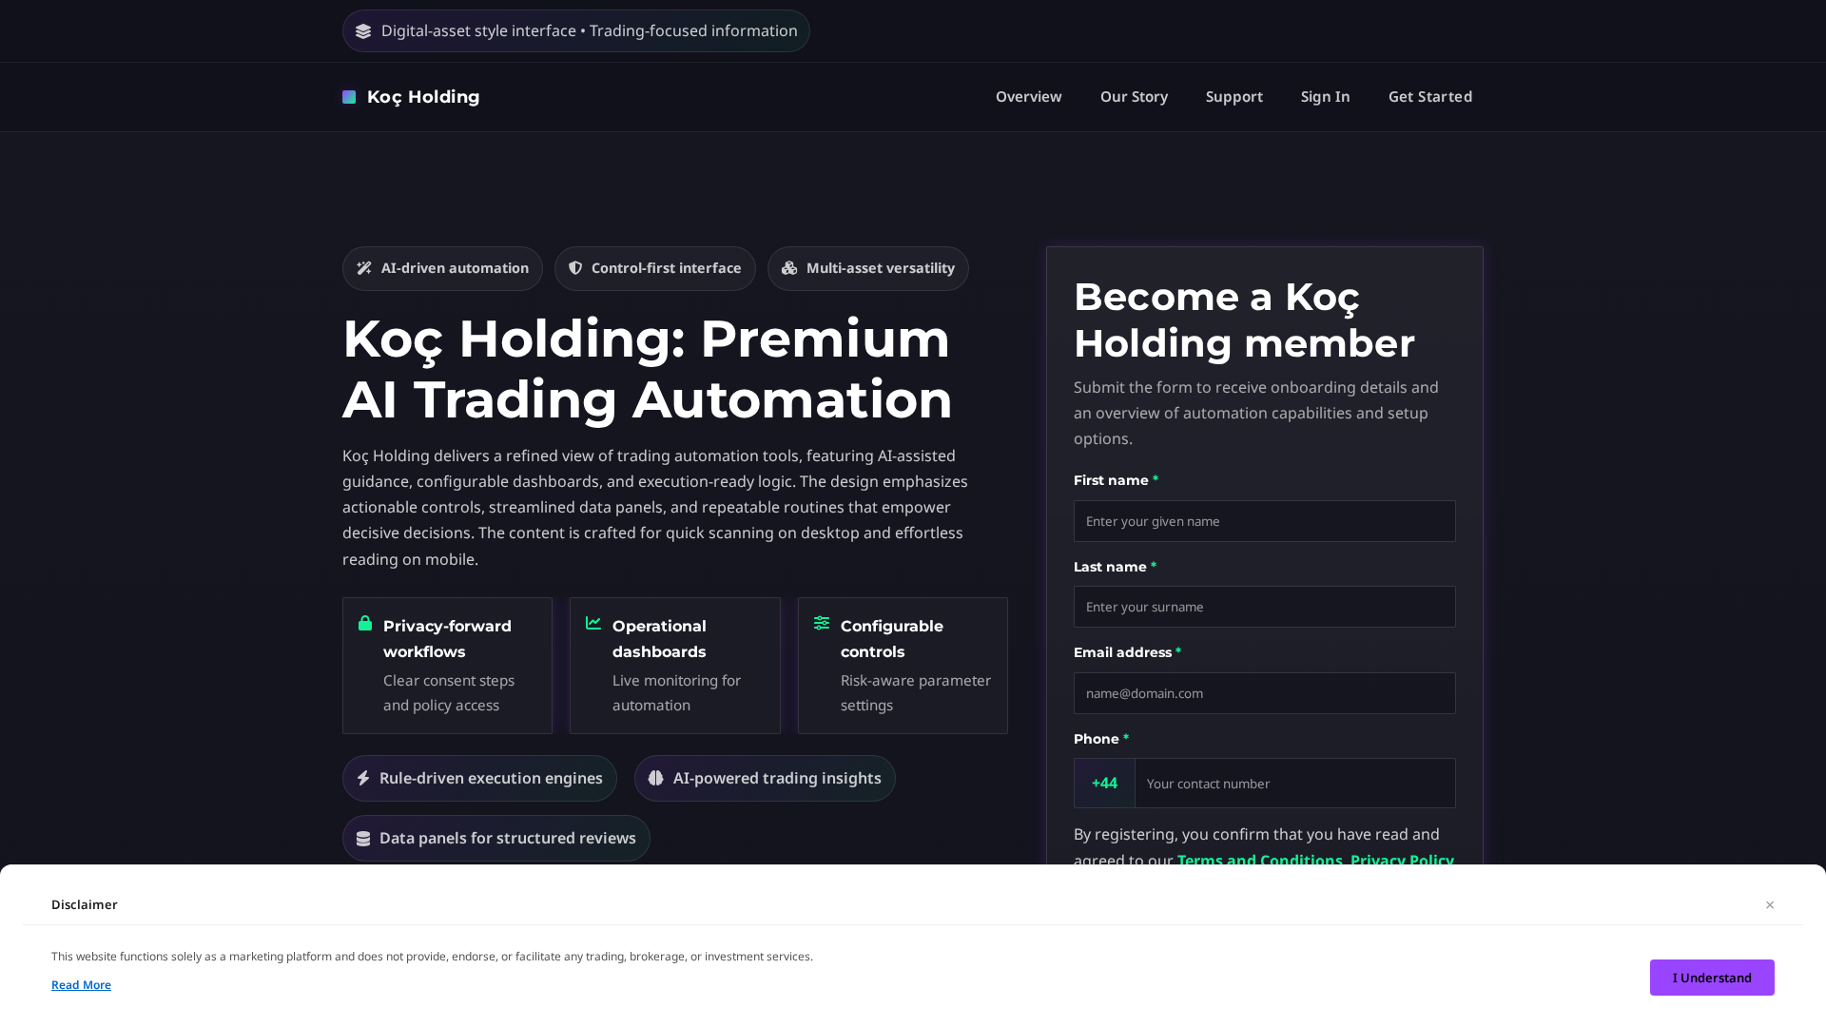The image size is (1826, 1027).
Task: Click the lock icon on Privacy-forward workflows card
Action: click(365, 624)
